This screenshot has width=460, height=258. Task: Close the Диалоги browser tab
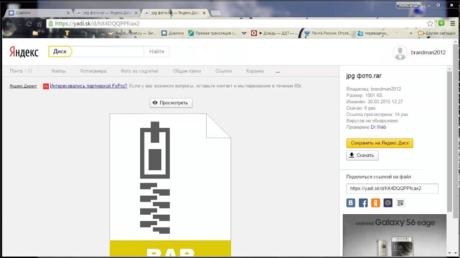68,13
